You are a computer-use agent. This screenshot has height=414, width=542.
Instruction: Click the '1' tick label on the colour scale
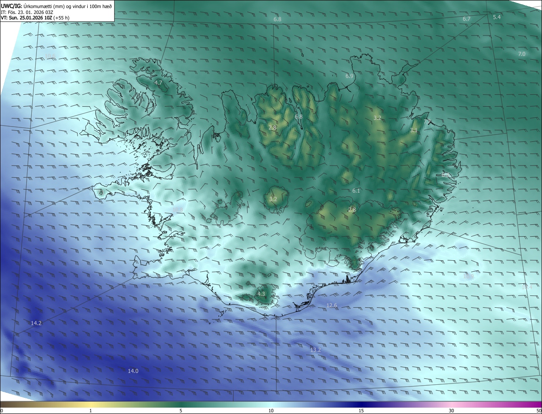(91, 411)
